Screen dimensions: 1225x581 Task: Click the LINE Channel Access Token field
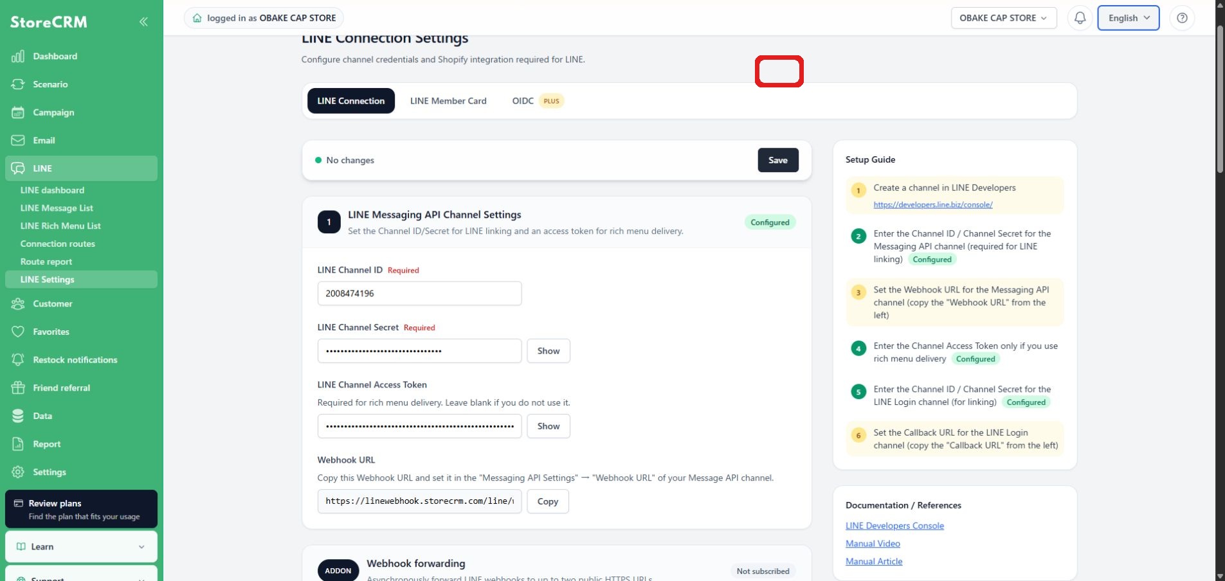click(419, 426)
